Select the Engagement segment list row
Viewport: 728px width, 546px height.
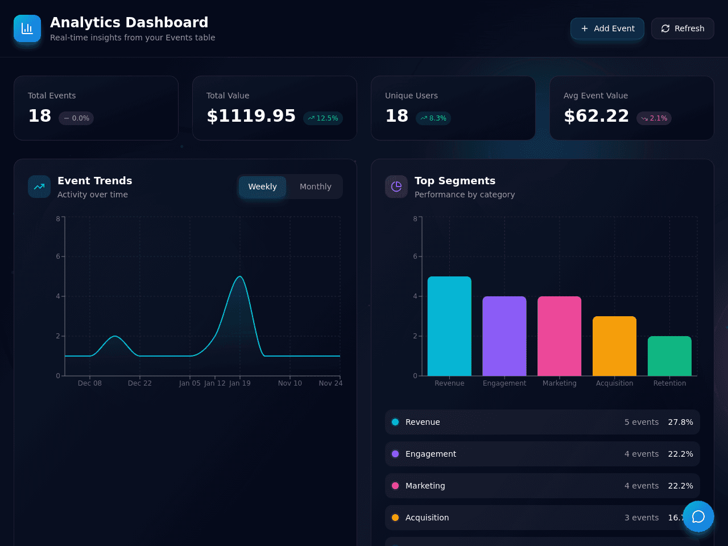tap(543, 454)
